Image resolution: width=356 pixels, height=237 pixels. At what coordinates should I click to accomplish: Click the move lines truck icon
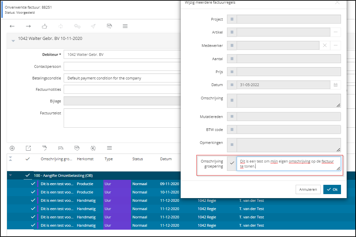click(x=61, y=148)
